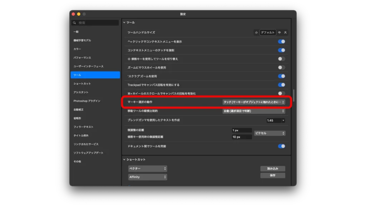This screenshot has height=206, width=366.
Task: Click the 読み込み button
Action: [272, 168]
